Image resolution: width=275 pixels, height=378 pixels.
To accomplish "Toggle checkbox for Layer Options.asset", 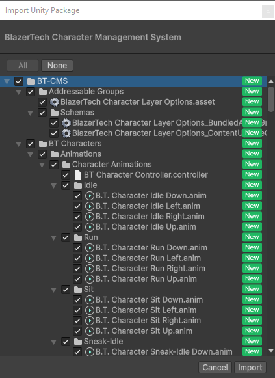I will tap(42, 102).
